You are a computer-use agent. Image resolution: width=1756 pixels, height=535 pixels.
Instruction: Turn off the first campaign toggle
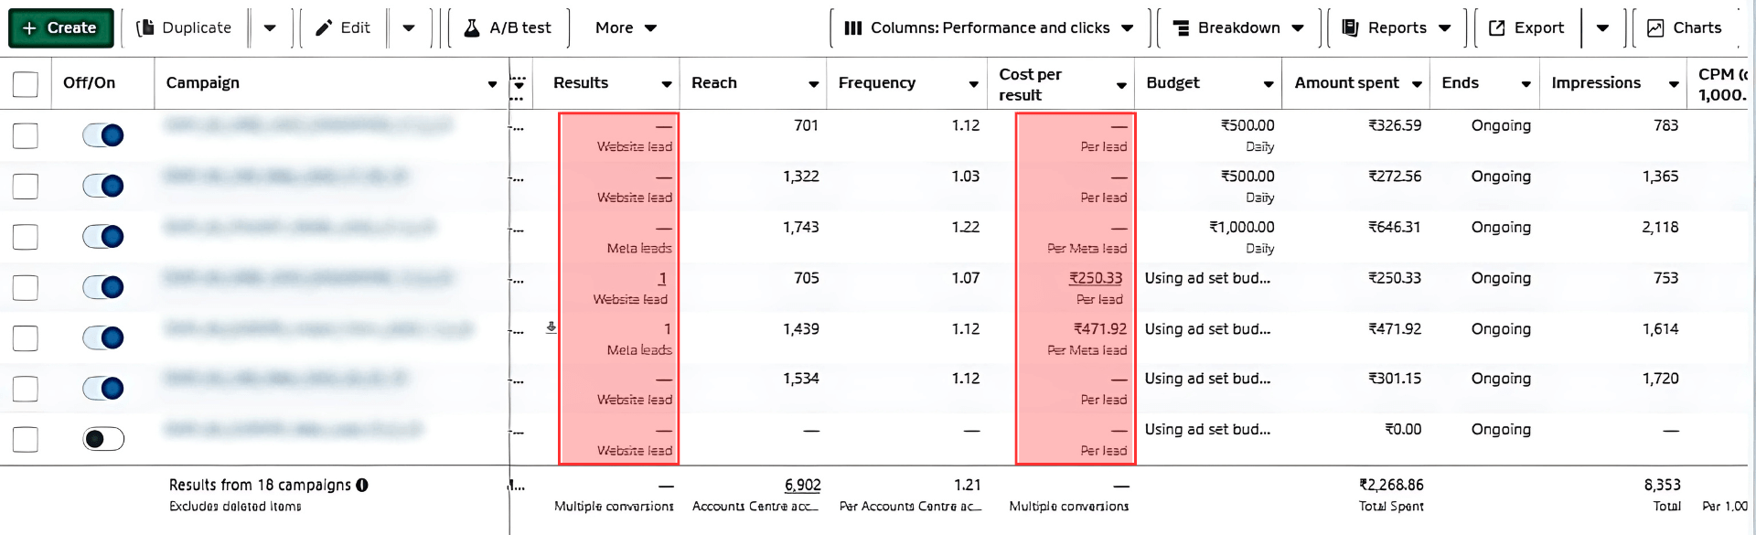103,135
